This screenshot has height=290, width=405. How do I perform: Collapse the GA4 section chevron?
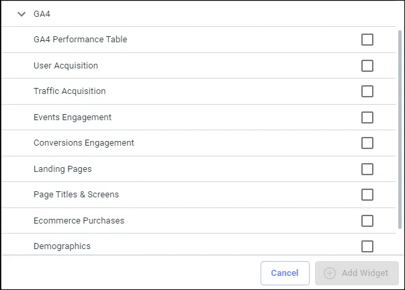pos(21,14)
